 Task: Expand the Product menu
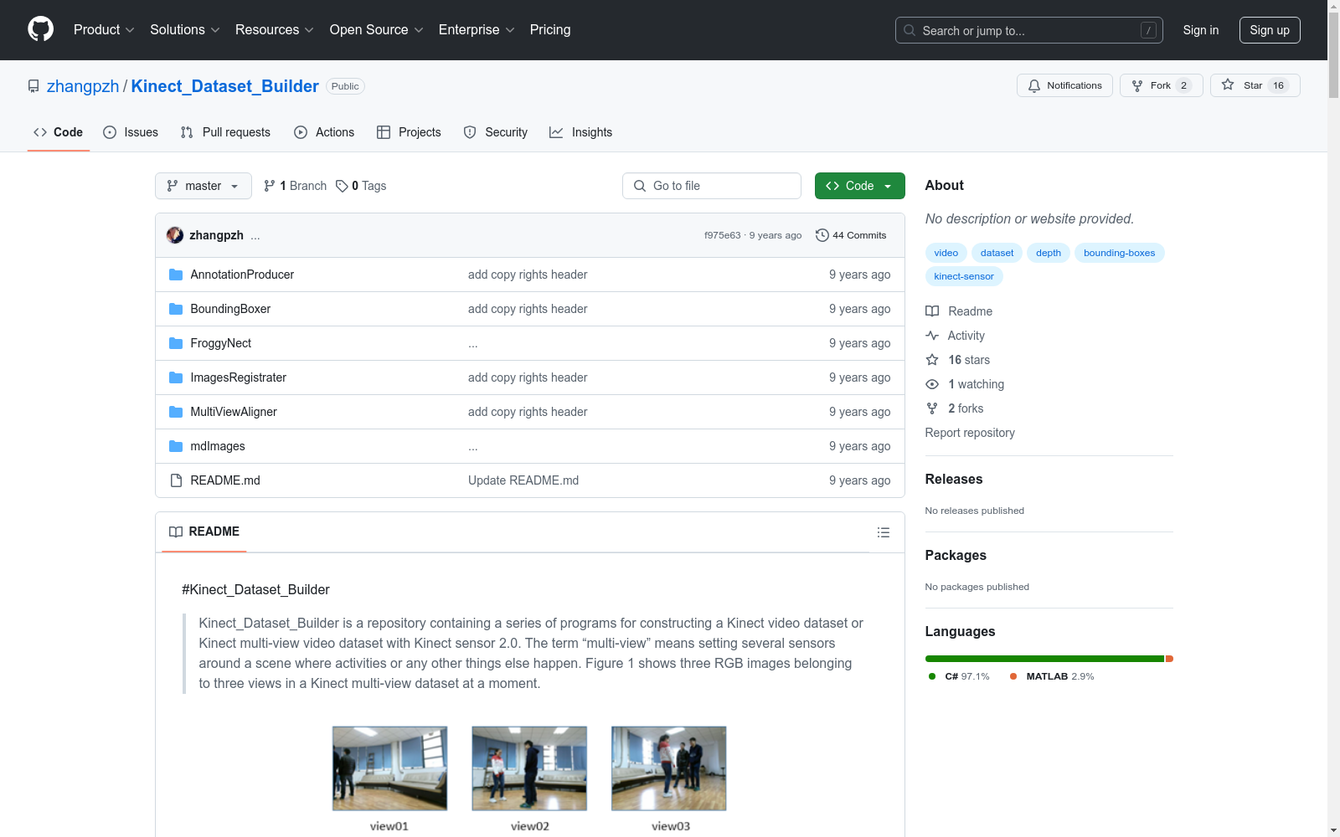click(104, 29)
